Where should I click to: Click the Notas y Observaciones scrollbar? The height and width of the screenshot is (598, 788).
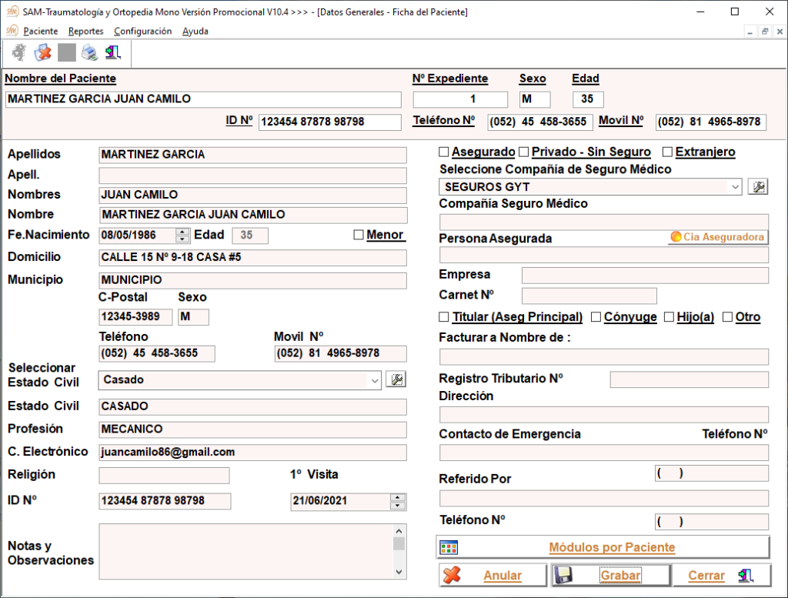[399, 551]
